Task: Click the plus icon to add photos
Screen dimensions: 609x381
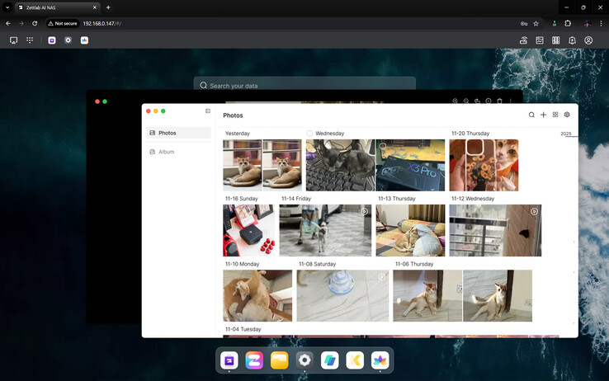Action: pos(543,115)
